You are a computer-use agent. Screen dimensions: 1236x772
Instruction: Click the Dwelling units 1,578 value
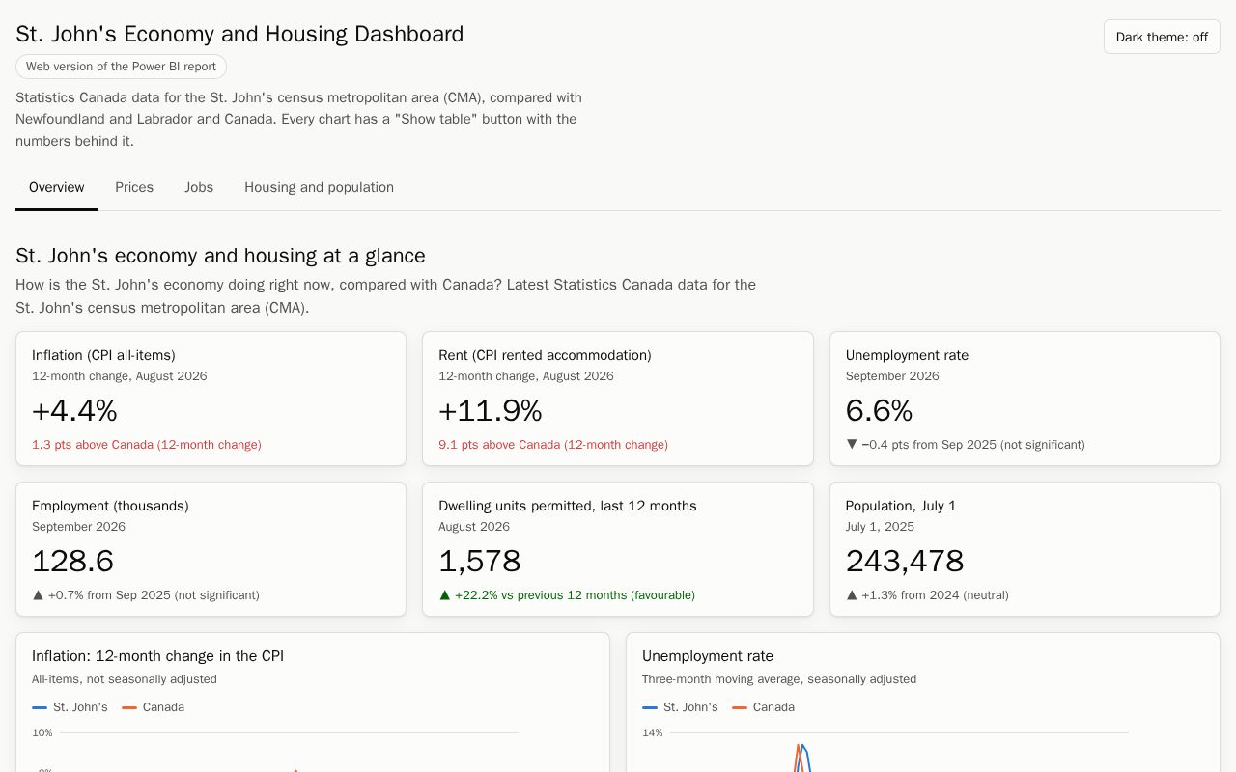(480, 562)
